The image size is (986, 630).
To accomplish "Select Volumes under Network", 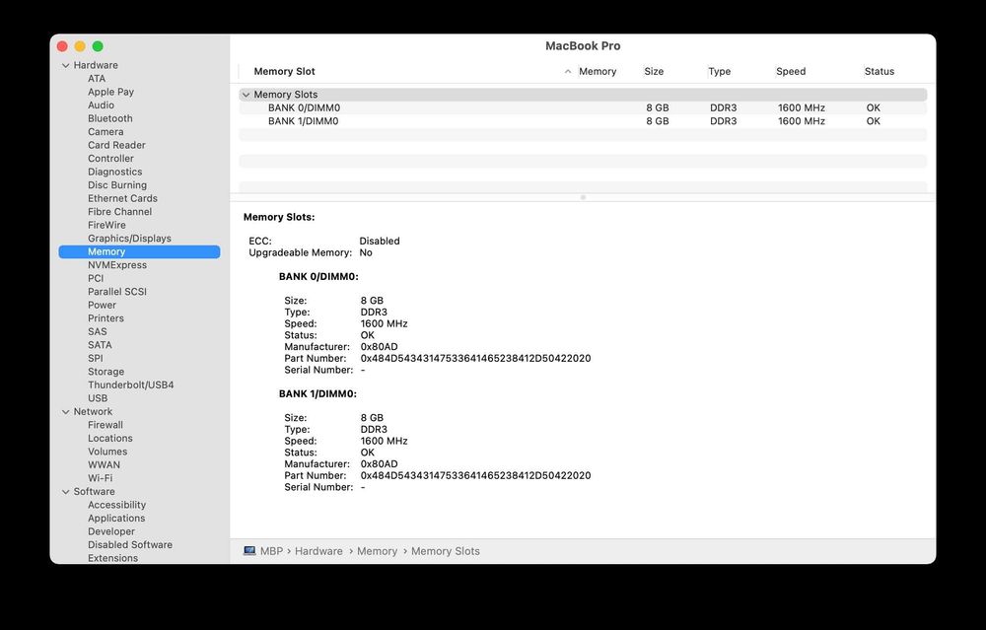I will point(107,452).
